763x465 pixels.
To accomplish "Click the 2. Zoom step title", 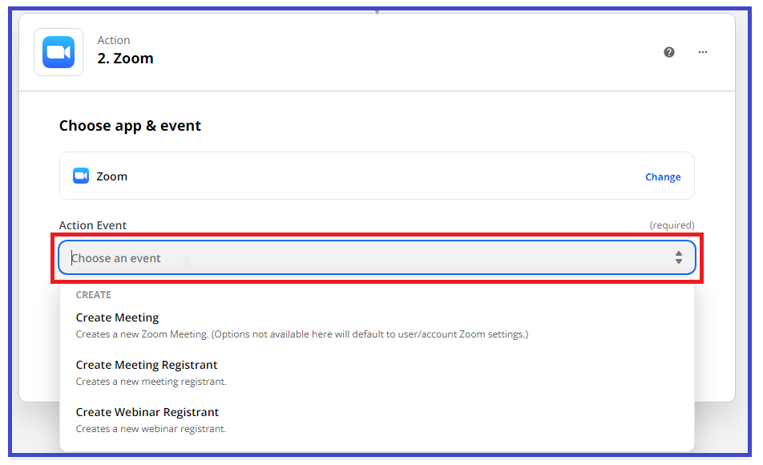I will pyautogui.click(x=125, y=59).
